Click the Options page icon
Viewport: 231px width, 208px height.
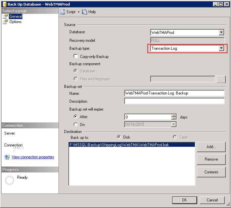click(5, 22)
